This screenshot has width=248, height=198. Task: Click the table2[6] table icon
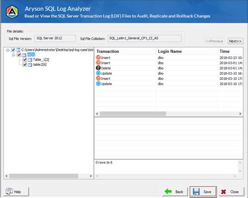click(x=30, y=65)
